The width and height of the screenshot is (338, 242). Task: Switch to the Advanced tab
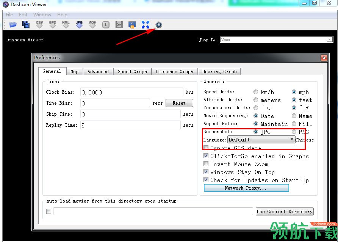[98, 72]
